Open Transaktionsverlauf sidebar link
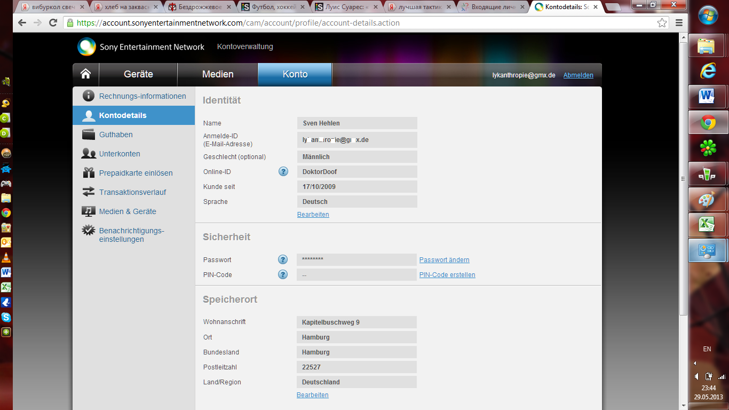The height and width of the screenshot is (410, 729). tap(132, 192)
